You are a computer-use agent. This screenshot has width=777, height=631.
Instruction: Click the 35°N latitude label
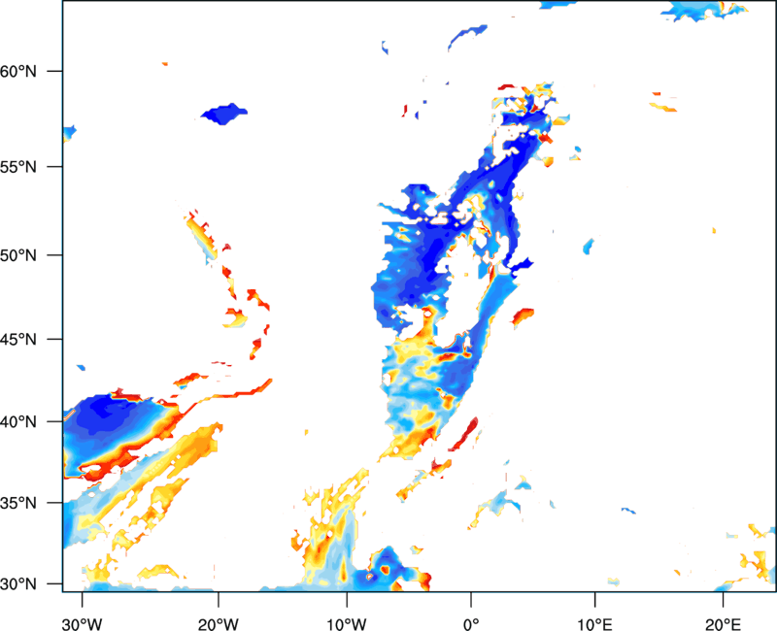pos(18,503)
